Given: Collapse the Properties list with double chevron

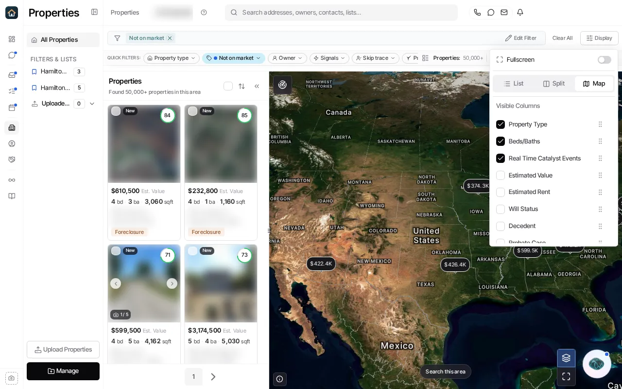Looking at the screenshot, I should point(257,86).
